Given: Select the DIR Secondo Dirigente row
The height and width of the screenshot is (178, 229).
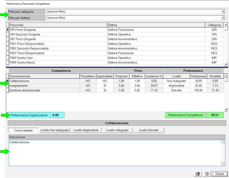Looking at the screenshot, I should coord(57,34).
